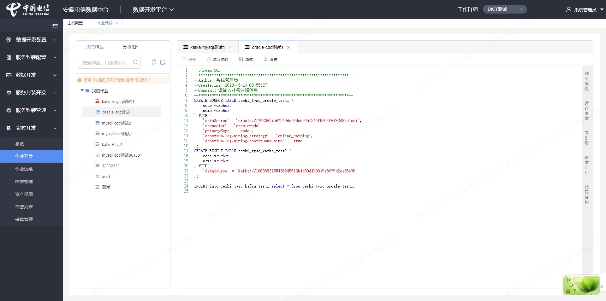
Task: Click the 语义校验 shield icon
Action: coord(209,59)
